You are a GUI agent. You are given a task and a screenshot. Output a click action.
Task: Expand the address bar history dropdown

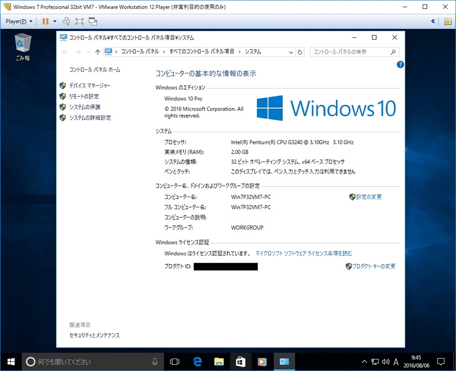click(x=291, y=53)
